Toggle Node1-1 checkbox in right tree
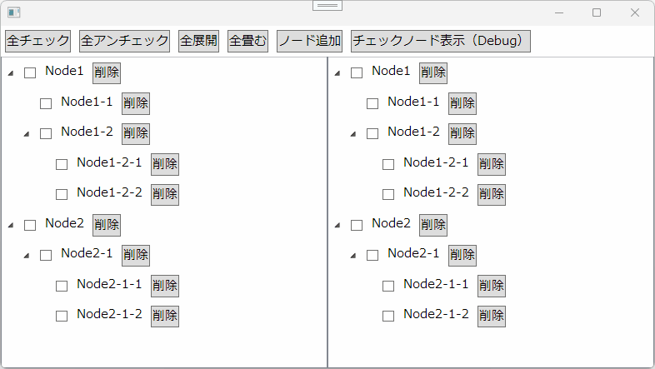The width and height of the screenshot is (655, 369). (x=372, y=103)
